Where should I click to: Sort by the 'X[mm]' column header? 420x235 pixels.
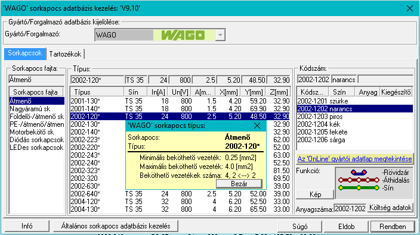click(x=228, y=92)
